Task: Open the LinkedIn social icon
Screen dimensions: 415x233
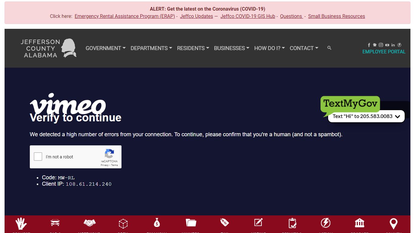Action: [x=393, y=45]
